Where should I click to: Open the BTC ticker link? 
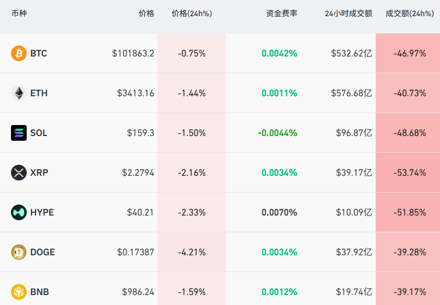[x=39, y=53]
